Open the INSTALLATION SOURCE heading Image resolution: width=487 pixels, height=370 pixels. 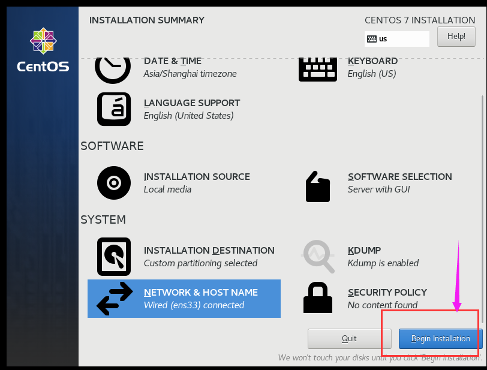(197, 176)
